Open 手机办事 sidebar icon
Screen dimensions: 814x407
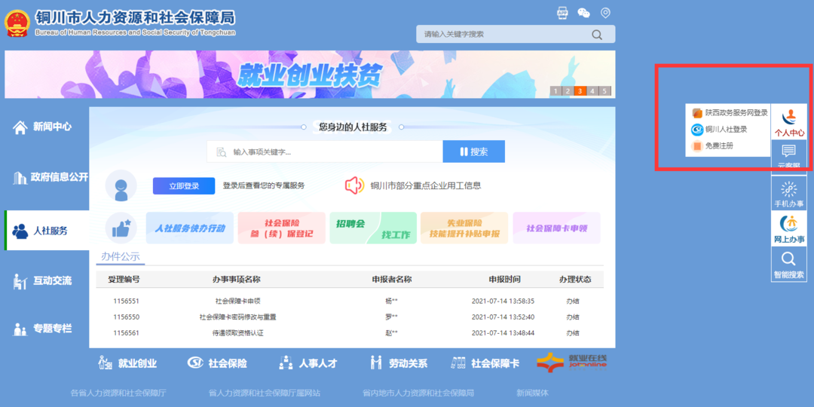coord(789,194)
